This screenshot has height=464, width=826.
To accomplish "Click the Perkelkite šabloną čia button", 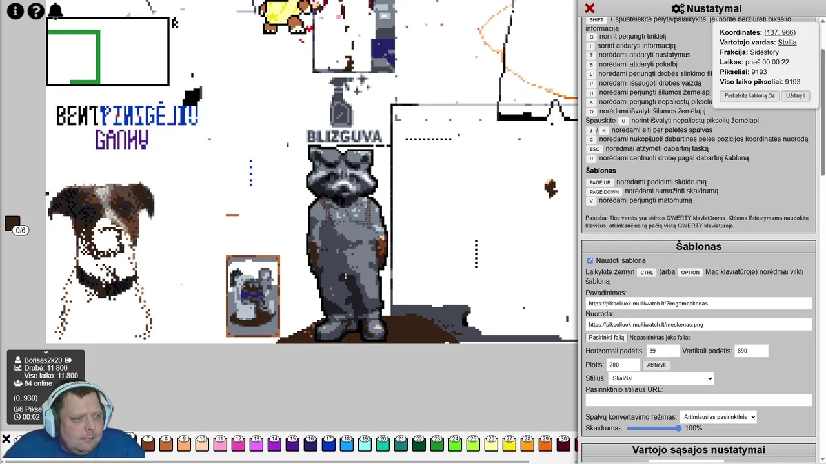I will point(749,95).
